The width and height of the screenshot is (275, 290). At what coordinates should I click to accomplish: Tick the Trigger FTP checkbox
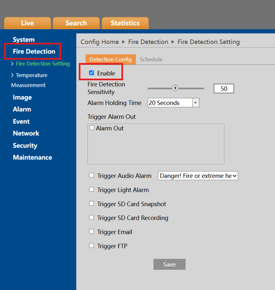(92, 246)
